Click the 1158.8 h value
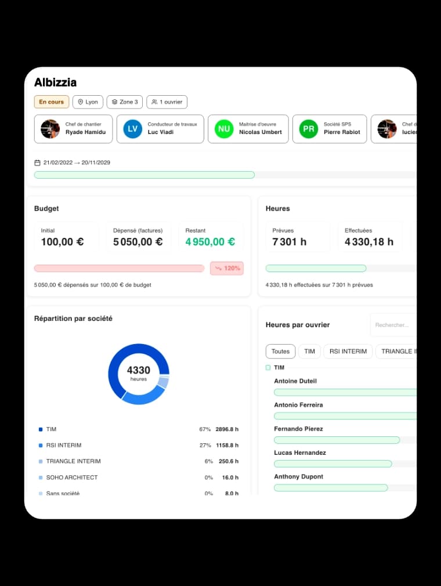The width and height of the screenshot is (441, 586). point(227,446)
